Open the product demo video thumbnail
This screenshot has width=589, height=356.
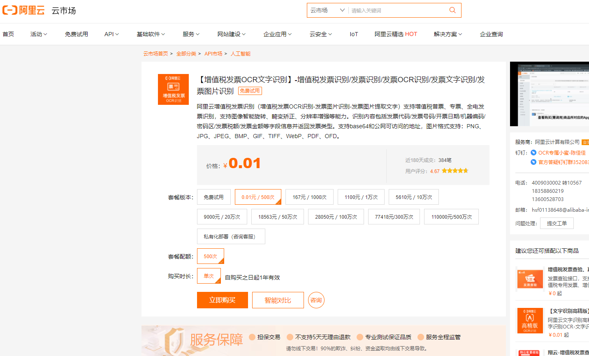pos(550,94)
